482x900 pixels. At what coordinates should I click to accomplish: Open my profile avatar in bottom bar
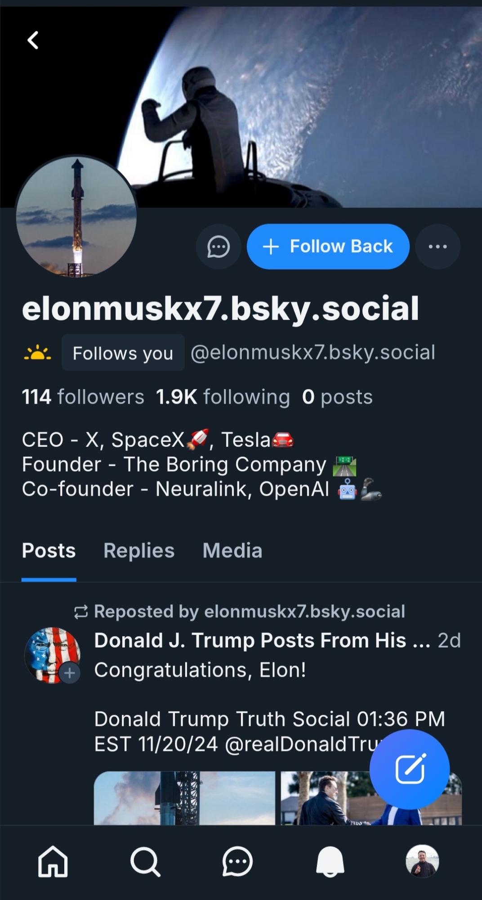[422, 861]
